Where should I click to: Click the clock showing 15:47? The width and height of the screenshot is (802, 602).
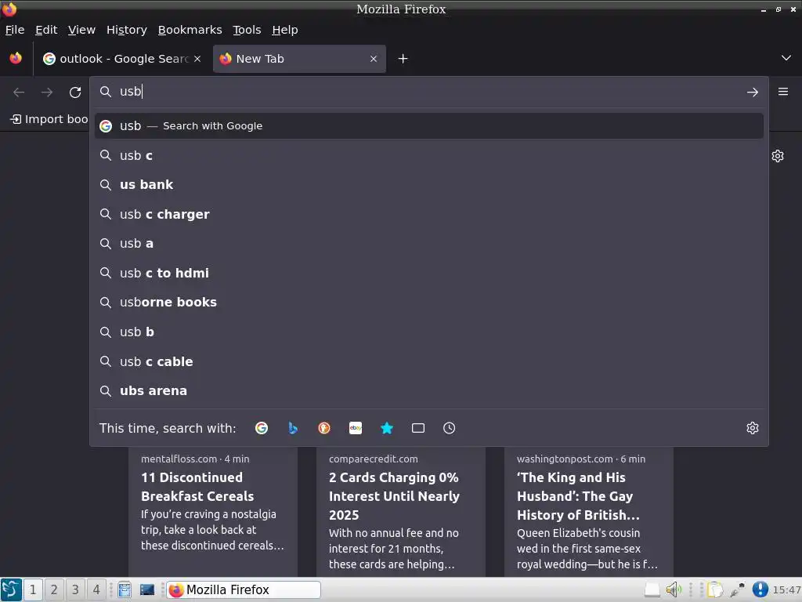coord(786,590)
